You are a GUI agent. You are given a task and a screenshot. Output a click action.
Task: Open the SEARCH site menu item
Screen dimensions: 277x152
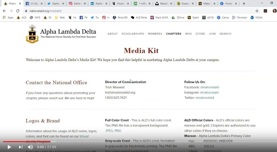pos(225,34)
